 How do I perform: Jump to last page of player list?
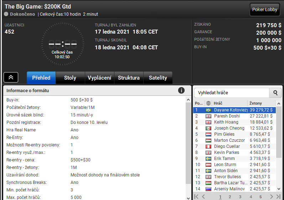point(278,196)
